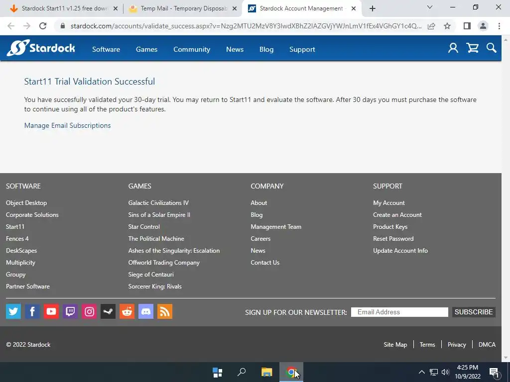The height and width of the screenshot is (382, 510).
Task: Open Stardock's Reddit icon
Action: point(127,311)
